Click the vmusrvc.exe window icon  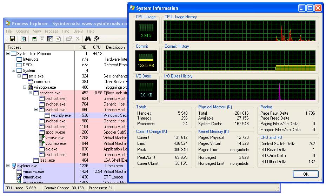[19, 171]
